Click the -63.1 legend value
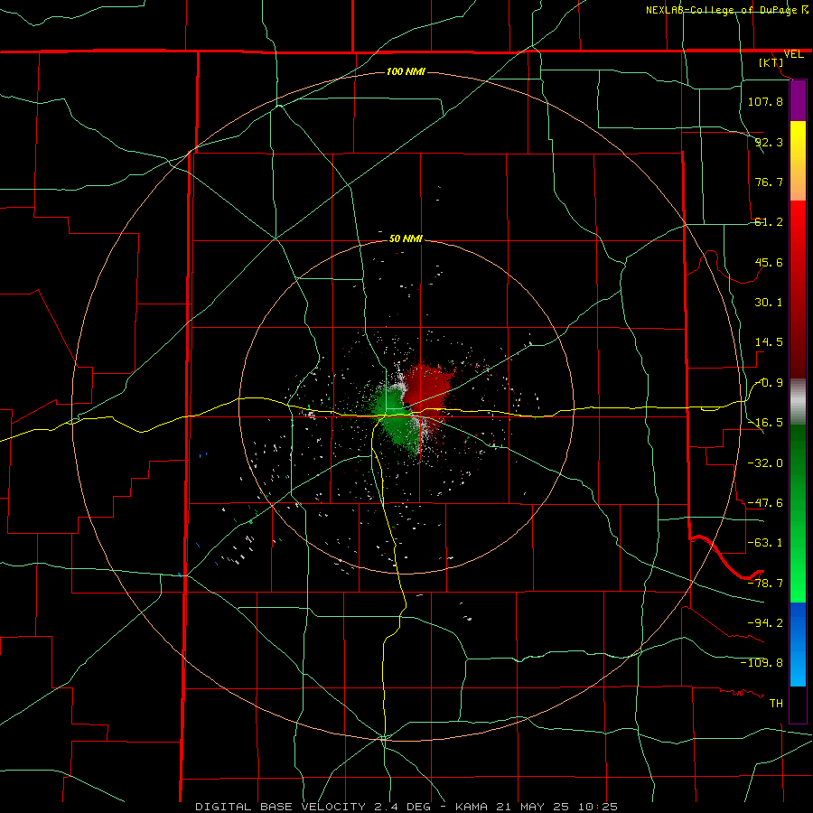813x813 pixels. (765, 543)
